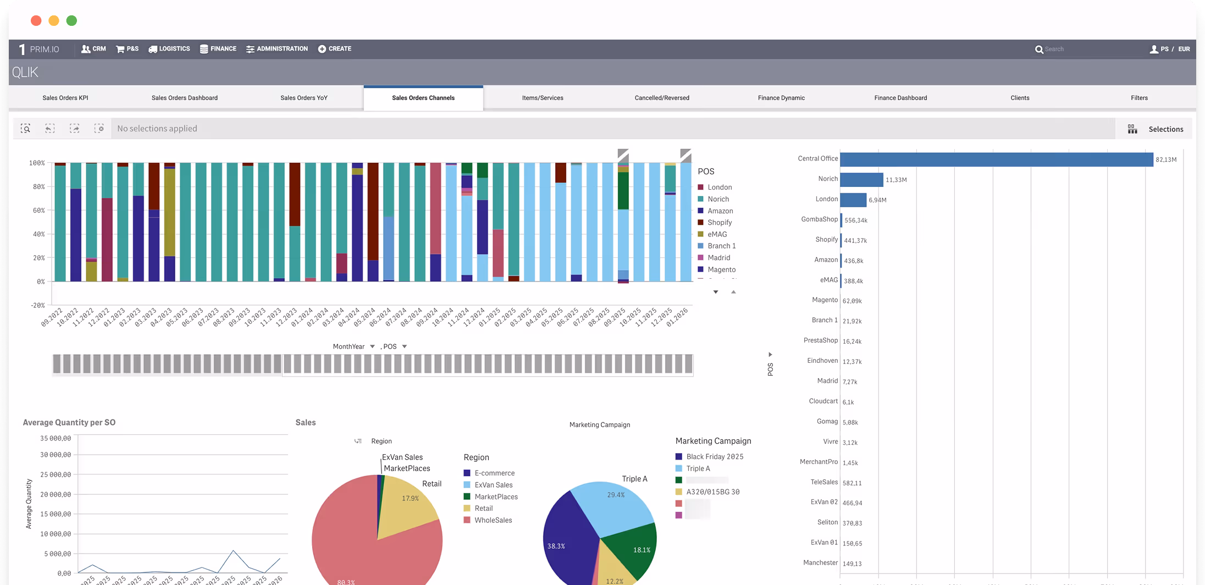Open the Finance menu
The height and width of the screenshot is (585, 1205).
pyautogui.click(x=218, y=49)
